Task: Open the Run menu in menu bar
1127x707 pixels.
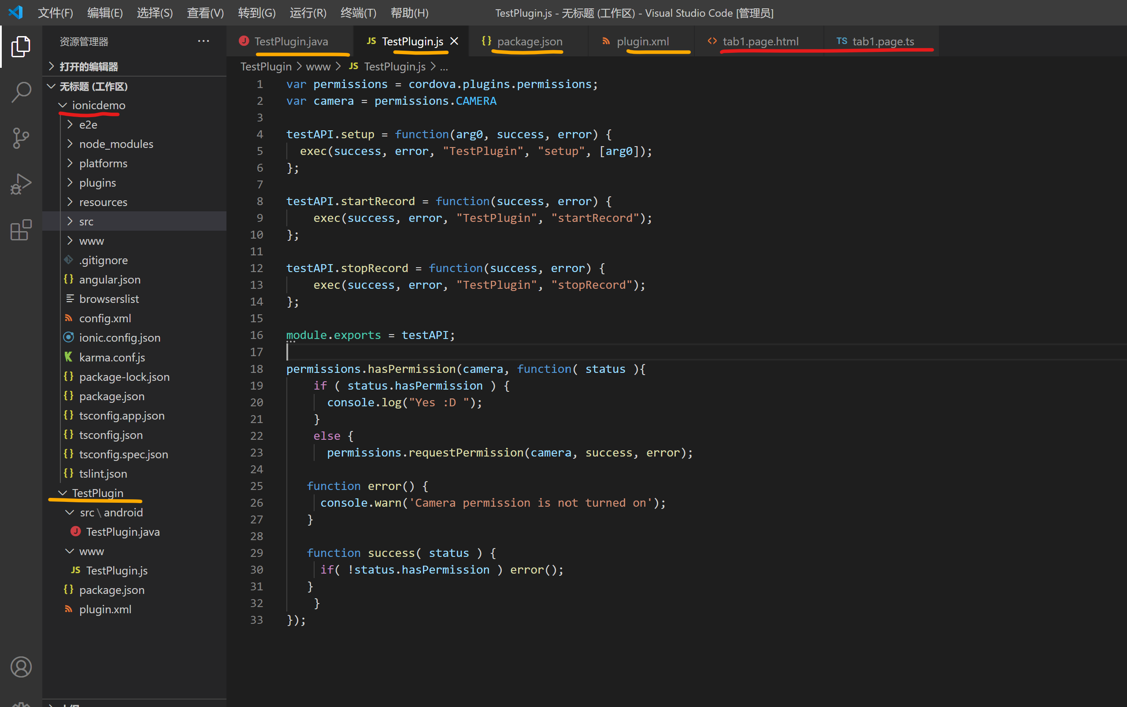Action: tap(308, 13)
